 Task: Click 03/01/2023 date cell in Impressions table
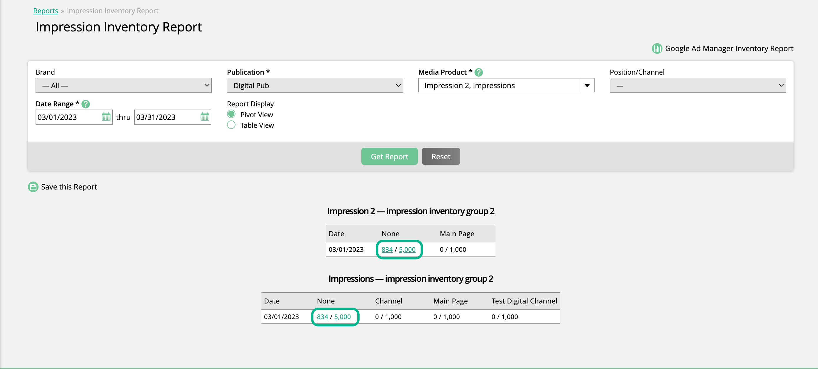click(x=281, y=317)
